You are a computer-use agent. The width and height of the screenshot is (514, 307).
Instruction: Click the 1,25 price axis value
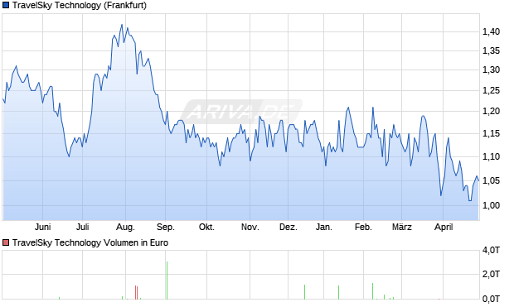491,91
